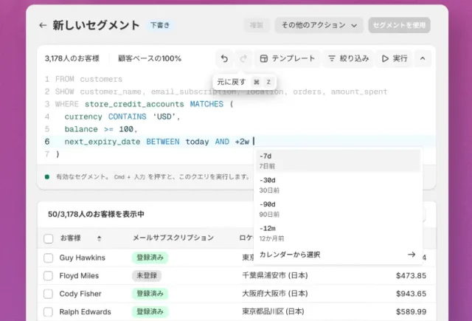This screenshot has height=321, width=472.
Task: Click the 下書き draft badge
Action: tap(160, 25)
